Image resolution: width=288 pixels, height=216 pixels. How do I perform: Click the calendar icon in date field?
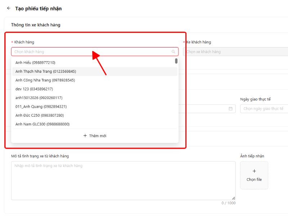(x=230, y=109)
